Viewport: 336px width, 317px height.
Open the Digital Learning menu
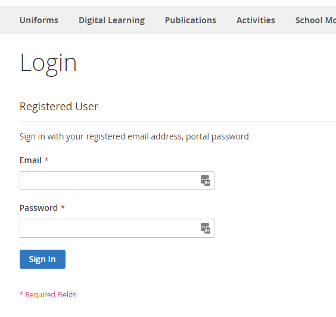point(111,21)
